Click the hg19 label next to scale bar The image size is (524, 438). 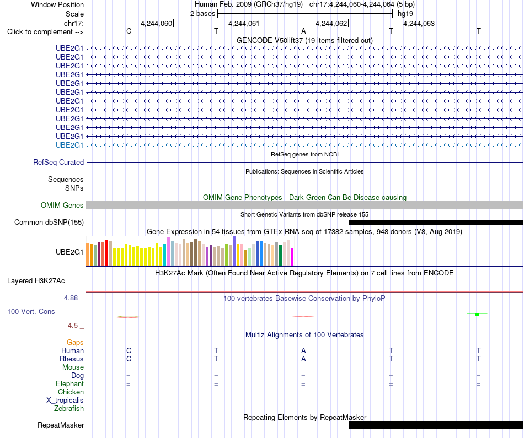pos(405,14)
